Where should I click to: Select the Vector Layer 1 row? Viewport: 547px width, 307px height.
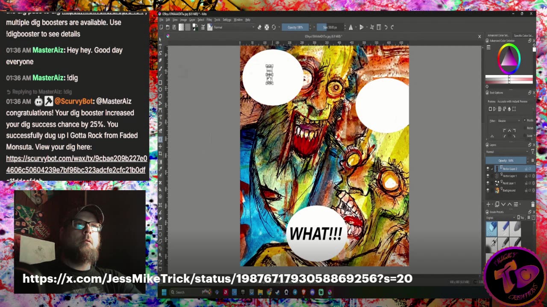click(x=515, y=176)
